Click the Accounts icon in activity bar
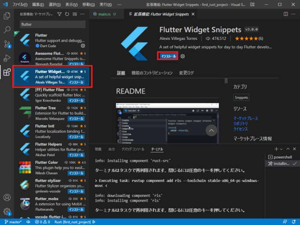This screenshot has width=300, height=225. pos(7,198)
